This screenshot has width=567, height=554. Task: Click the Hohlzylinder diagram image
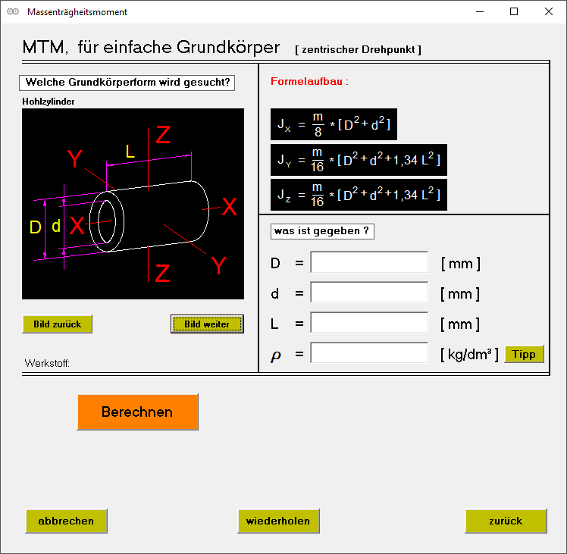click(x=133, y=203)
